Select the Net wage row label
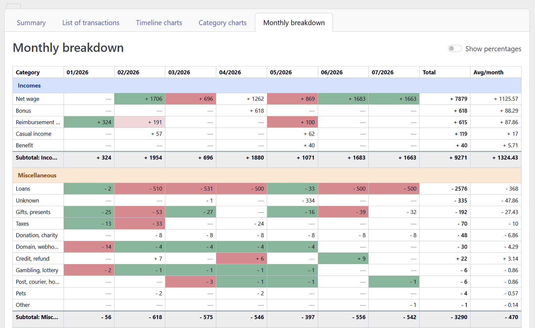535x328 pixels. (x=27, y=99)
